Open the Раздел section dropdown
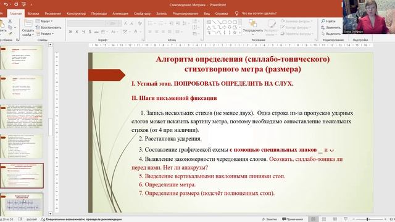395x222 pixels. click(x=45, y=33)
